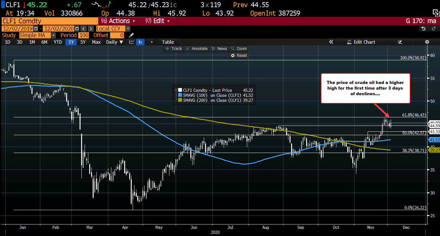Click the blue 41.52 axis price tag
Viewport: 440px width, 236px height.
(x=434, y=140)
